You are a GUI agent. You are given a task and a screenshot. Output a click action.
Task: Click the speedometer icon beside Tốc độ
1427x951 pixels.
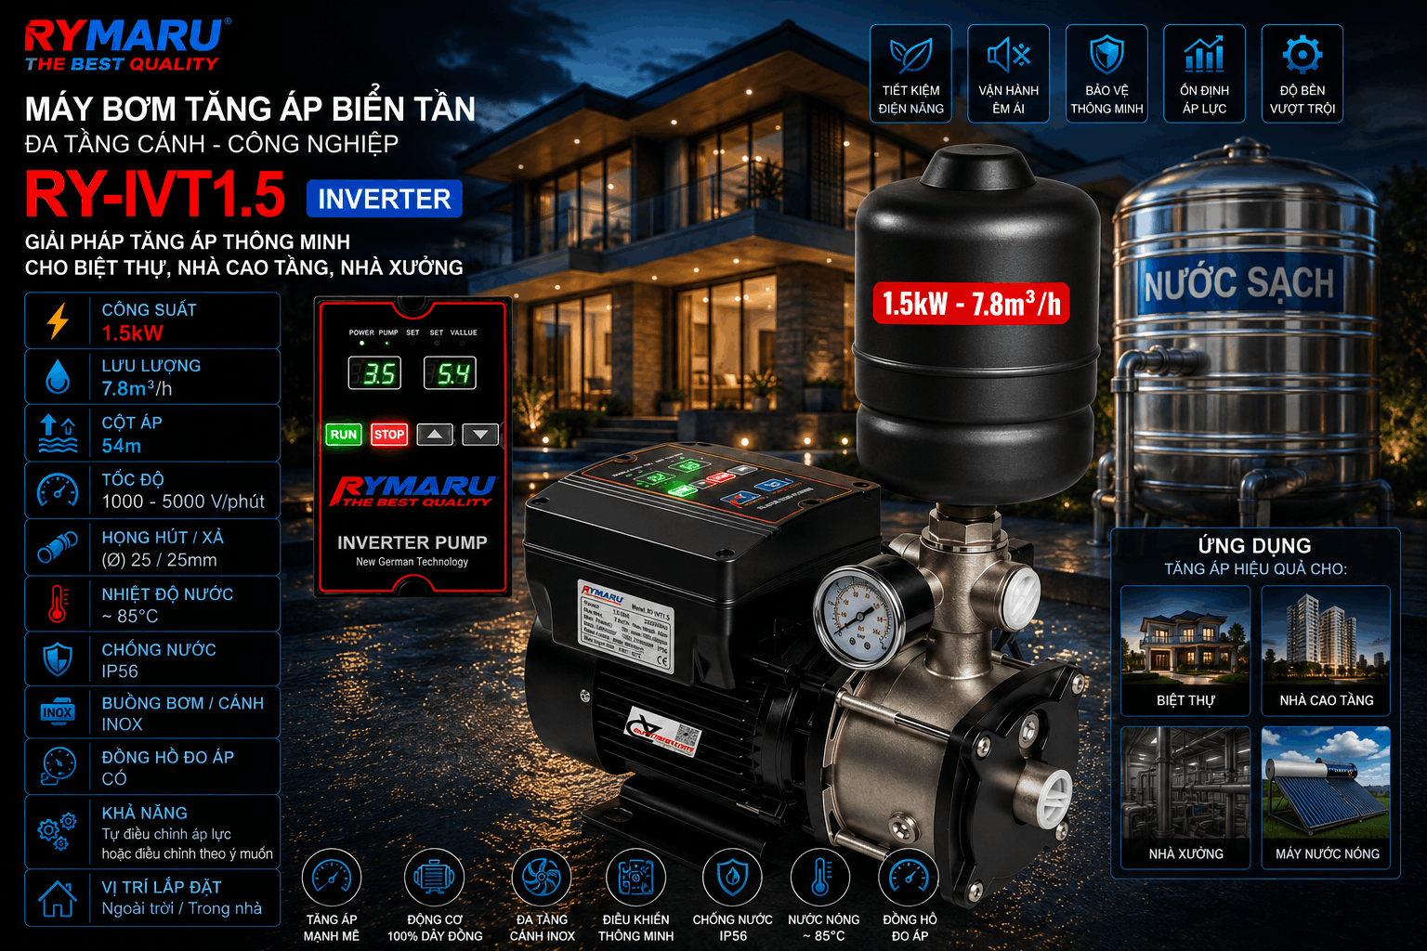point(58,490)
